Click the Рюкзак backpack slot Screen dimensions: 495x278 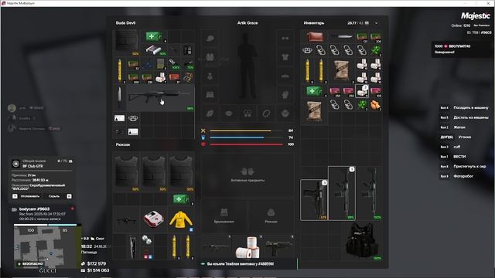pos(271,215)
